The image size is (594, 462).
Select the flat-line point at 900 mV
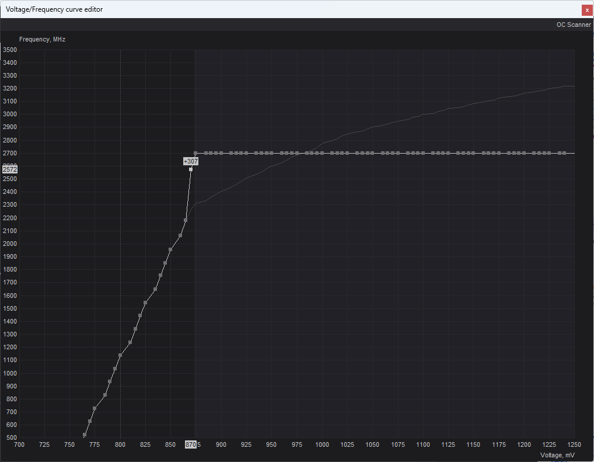[221, 153]
